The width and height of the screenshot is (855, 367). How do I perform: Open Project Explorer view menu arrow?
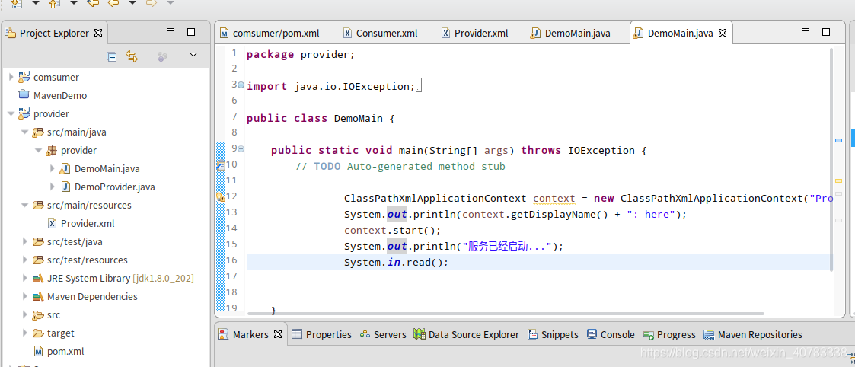(193, 55)
